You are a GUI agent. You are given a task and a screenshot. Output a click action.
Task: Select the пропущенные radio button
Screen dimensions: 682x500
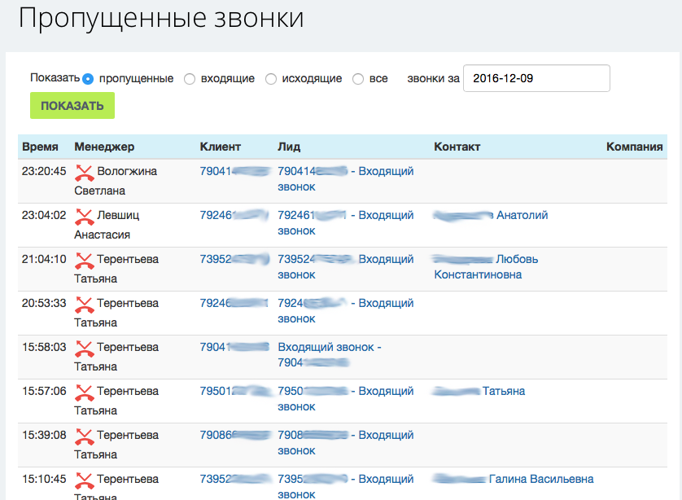(89, 79)
